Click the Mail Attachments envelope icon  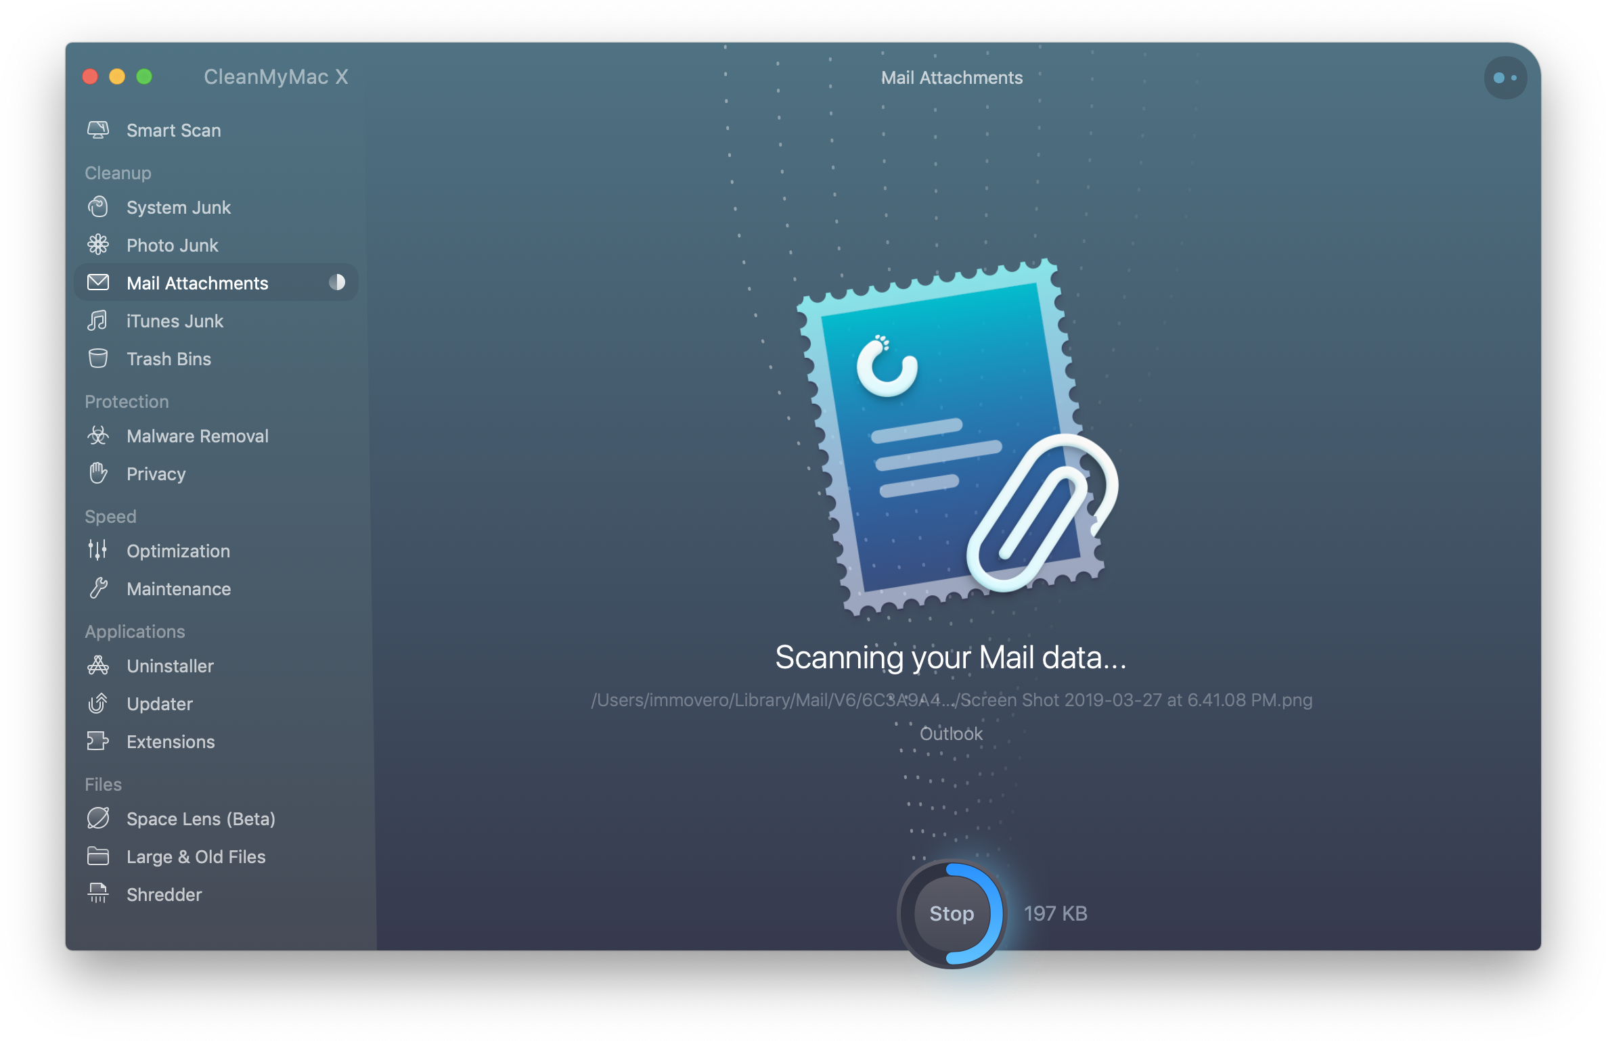pyautogui.click(x=98, y=283)
